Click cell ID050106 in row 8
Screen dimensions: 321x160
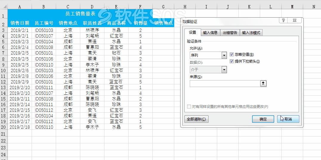pyautogui.click(x=44, y=59)
